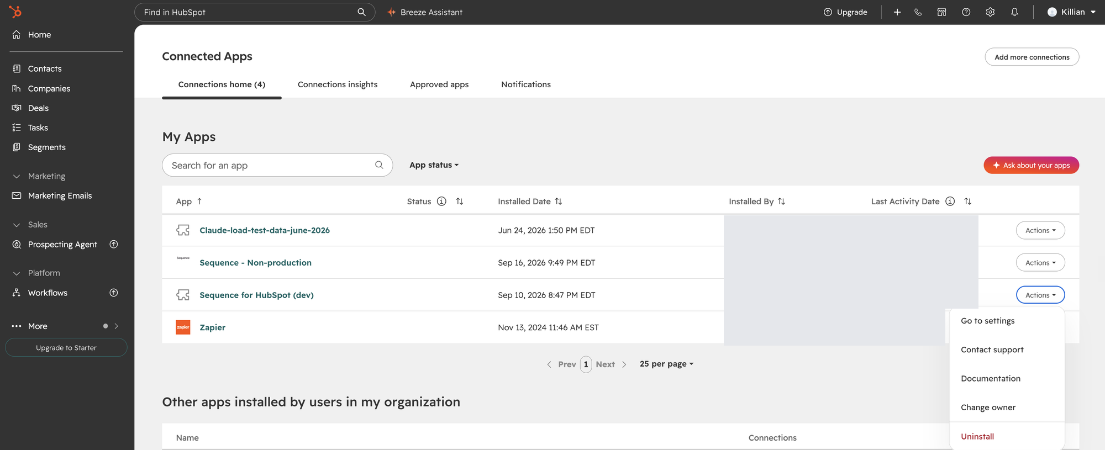Click the Deals sidebar icon
Viewport: 1105px width, 450px height.
(17, 108)
